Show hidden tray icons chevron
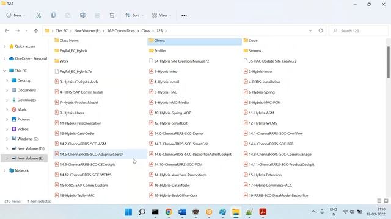This screenshot has width=391, height=219. (x=313, y=212)
